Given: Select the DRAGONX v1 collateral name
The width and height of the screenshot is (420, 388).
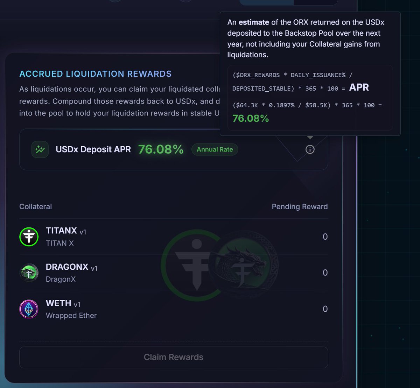Looking at the screenshot, I should coord(72,267).
